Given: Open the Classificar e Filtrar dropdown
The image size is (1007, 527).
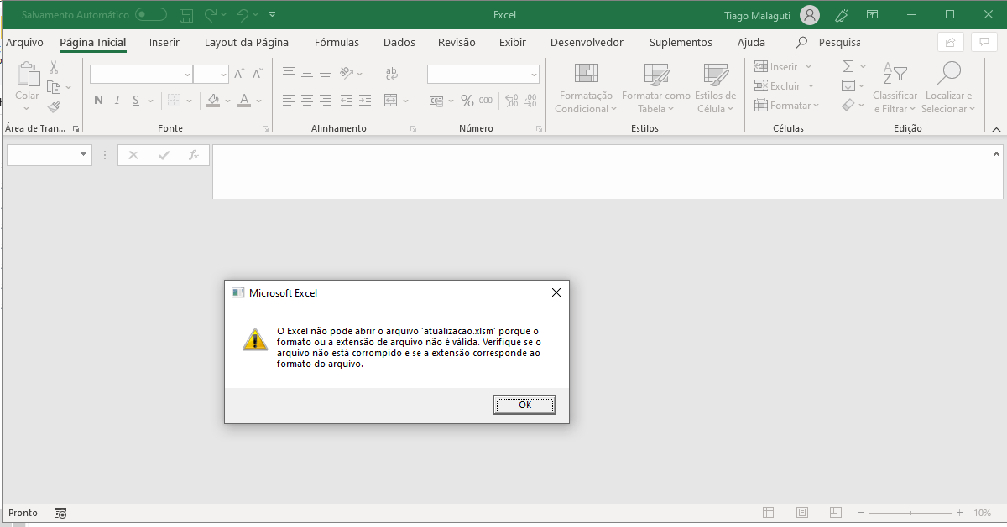Looking at the screenshot, I should click(895, 89).
